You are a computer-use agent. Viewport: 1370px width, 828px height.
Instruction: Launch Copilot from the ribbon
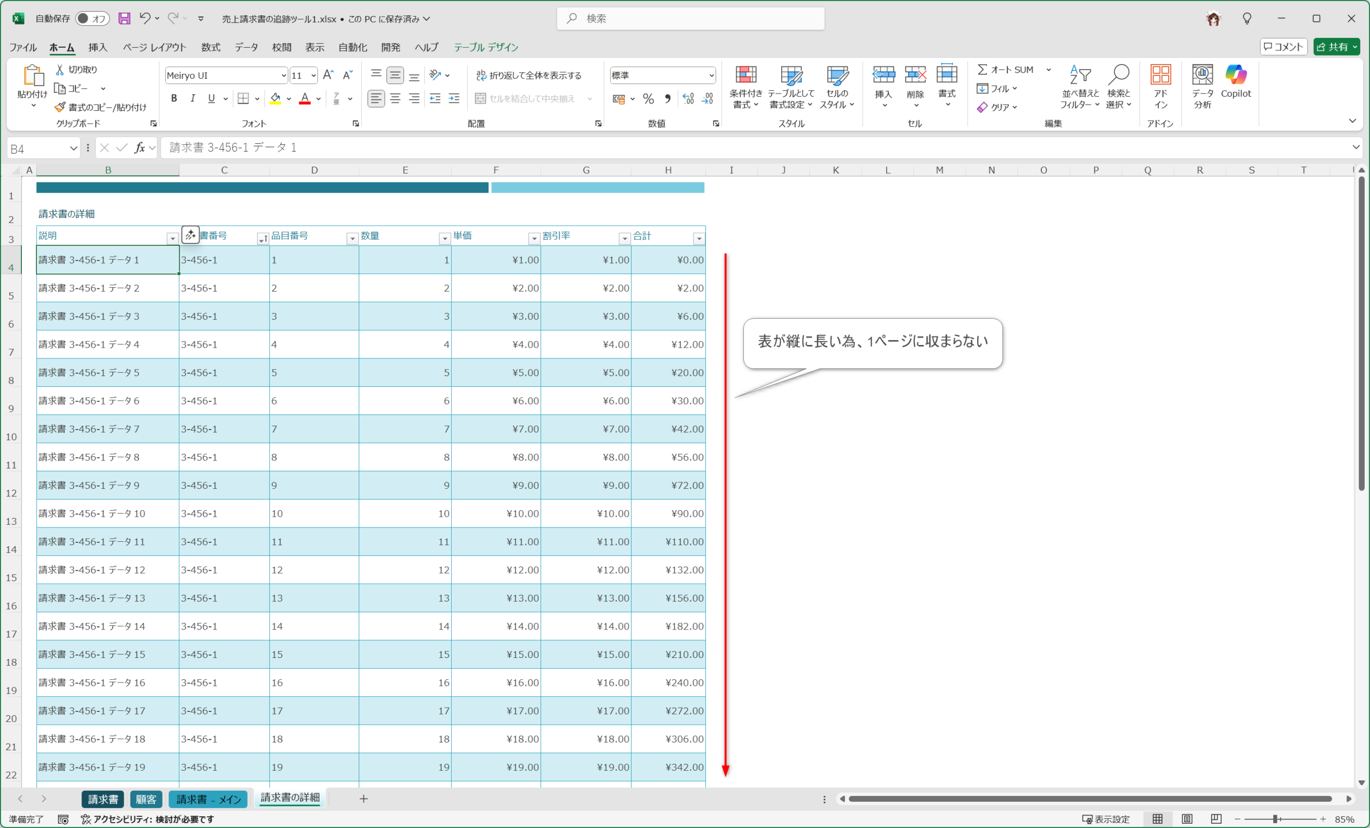pos(1236,74)
